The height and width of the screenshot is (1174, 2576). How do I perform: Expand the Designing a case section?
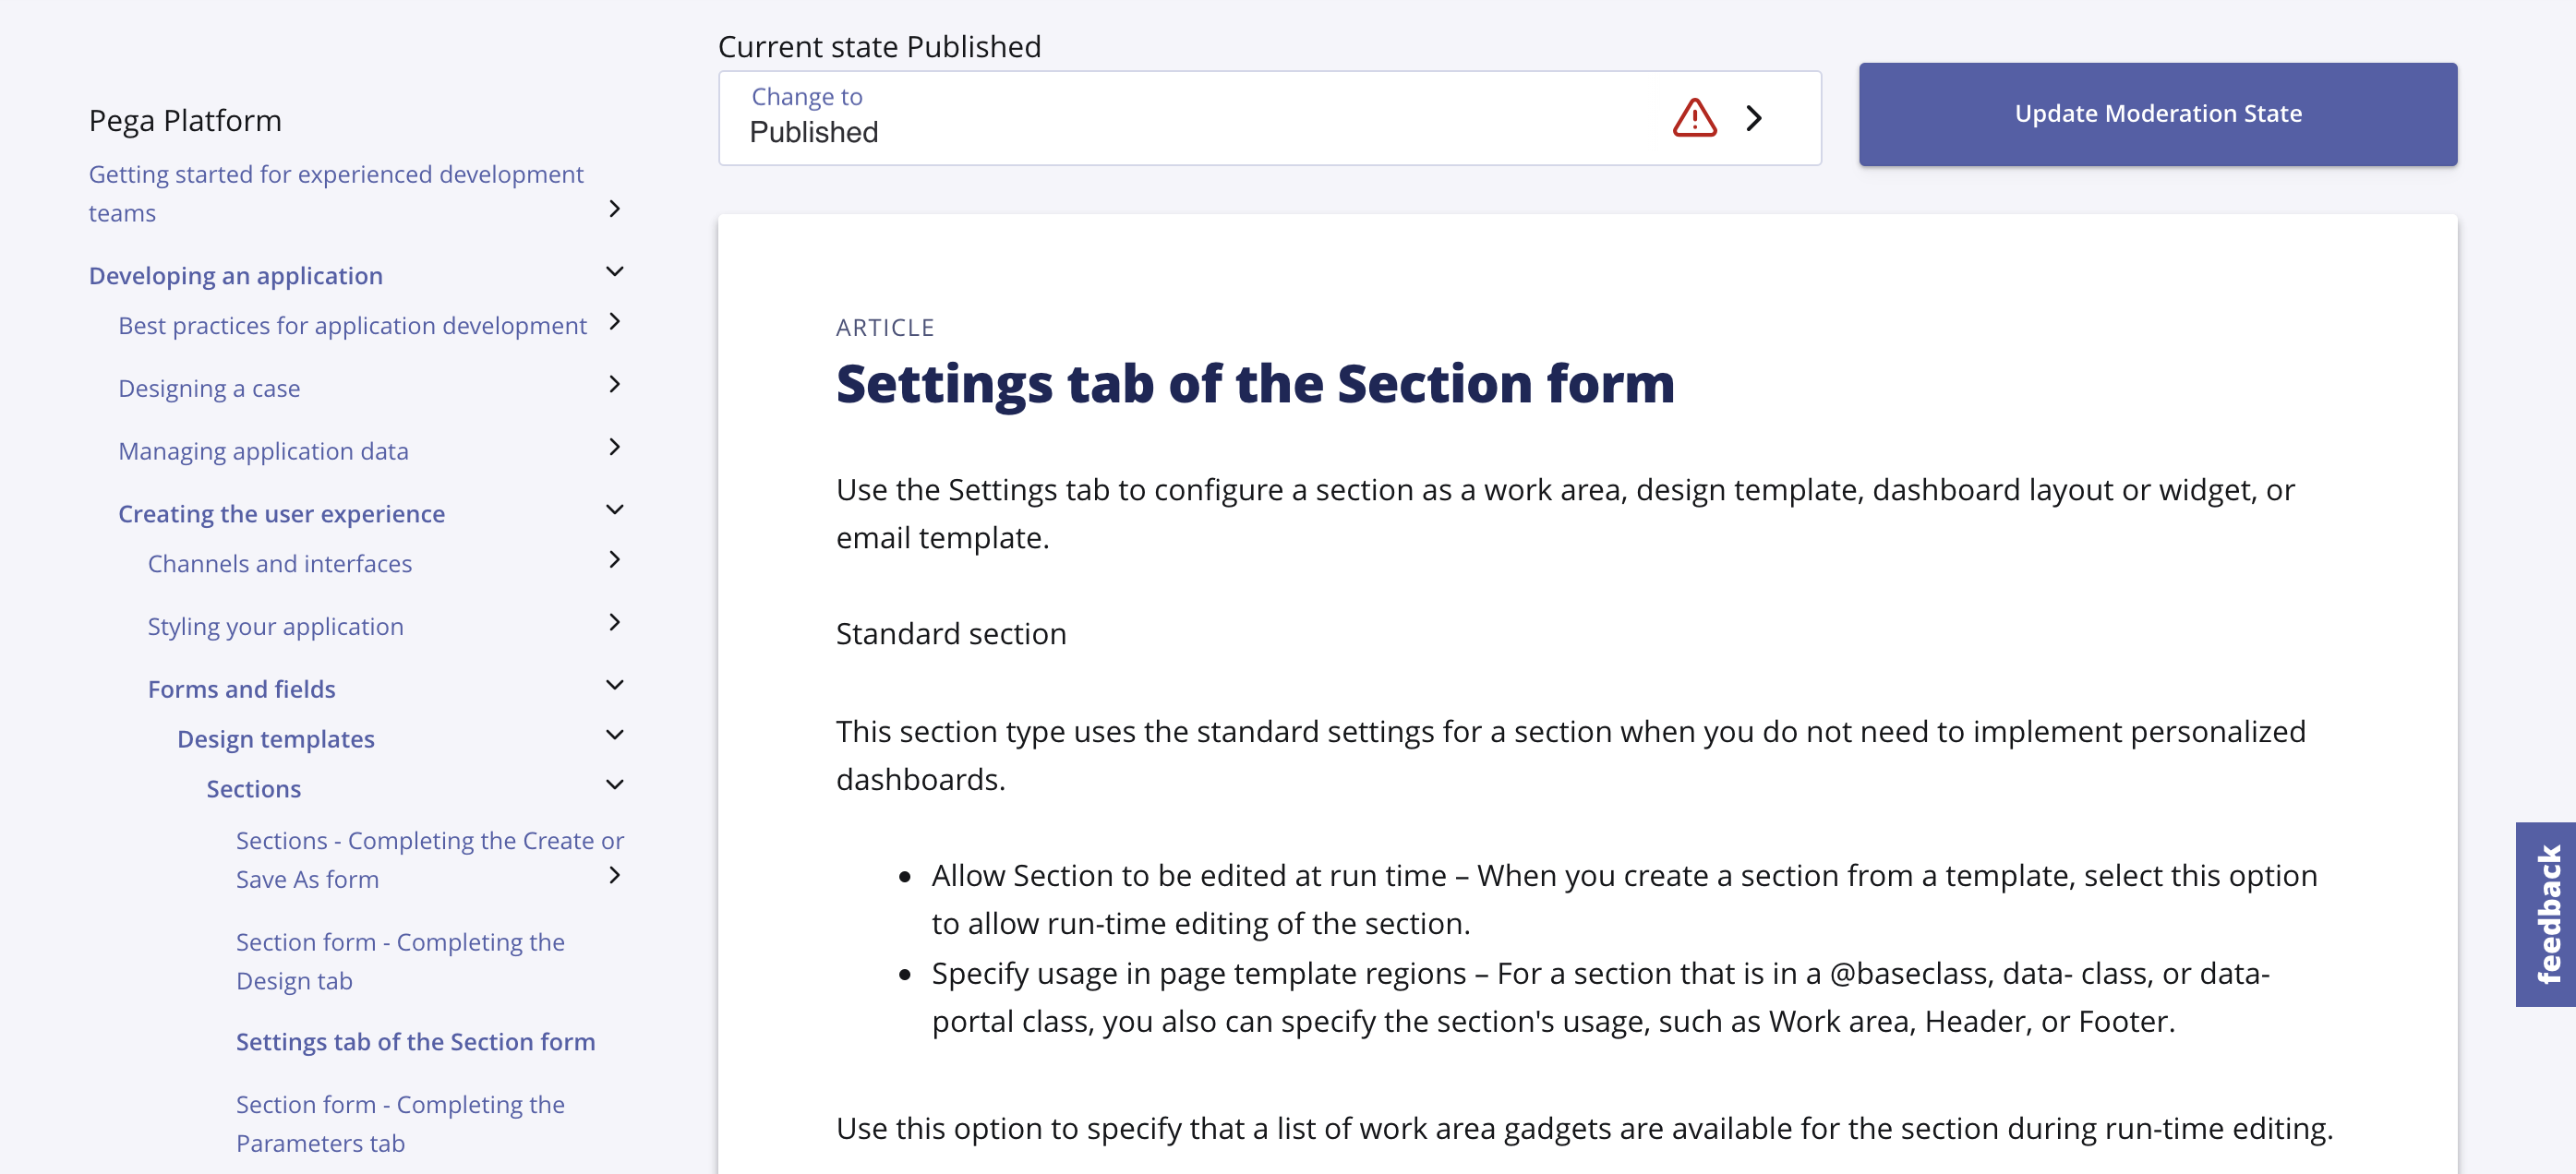click(x=615, y=384)
